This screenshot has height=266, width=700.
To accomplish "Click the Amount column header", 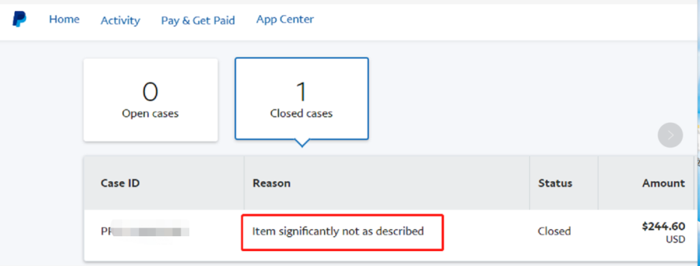I will tap(663, 183).
